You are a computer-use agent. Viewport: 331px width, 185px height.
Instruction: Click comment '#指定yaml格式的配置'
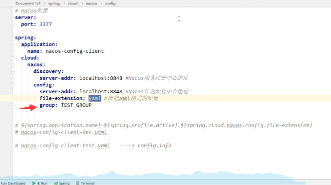point(131,98)
